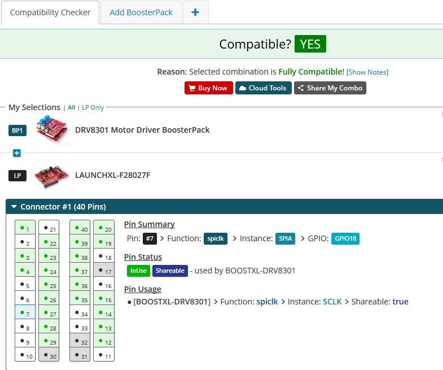The image size is (443, 370).
Task: Click the small plus icon below BP1
Action: [x=17, y=153]
